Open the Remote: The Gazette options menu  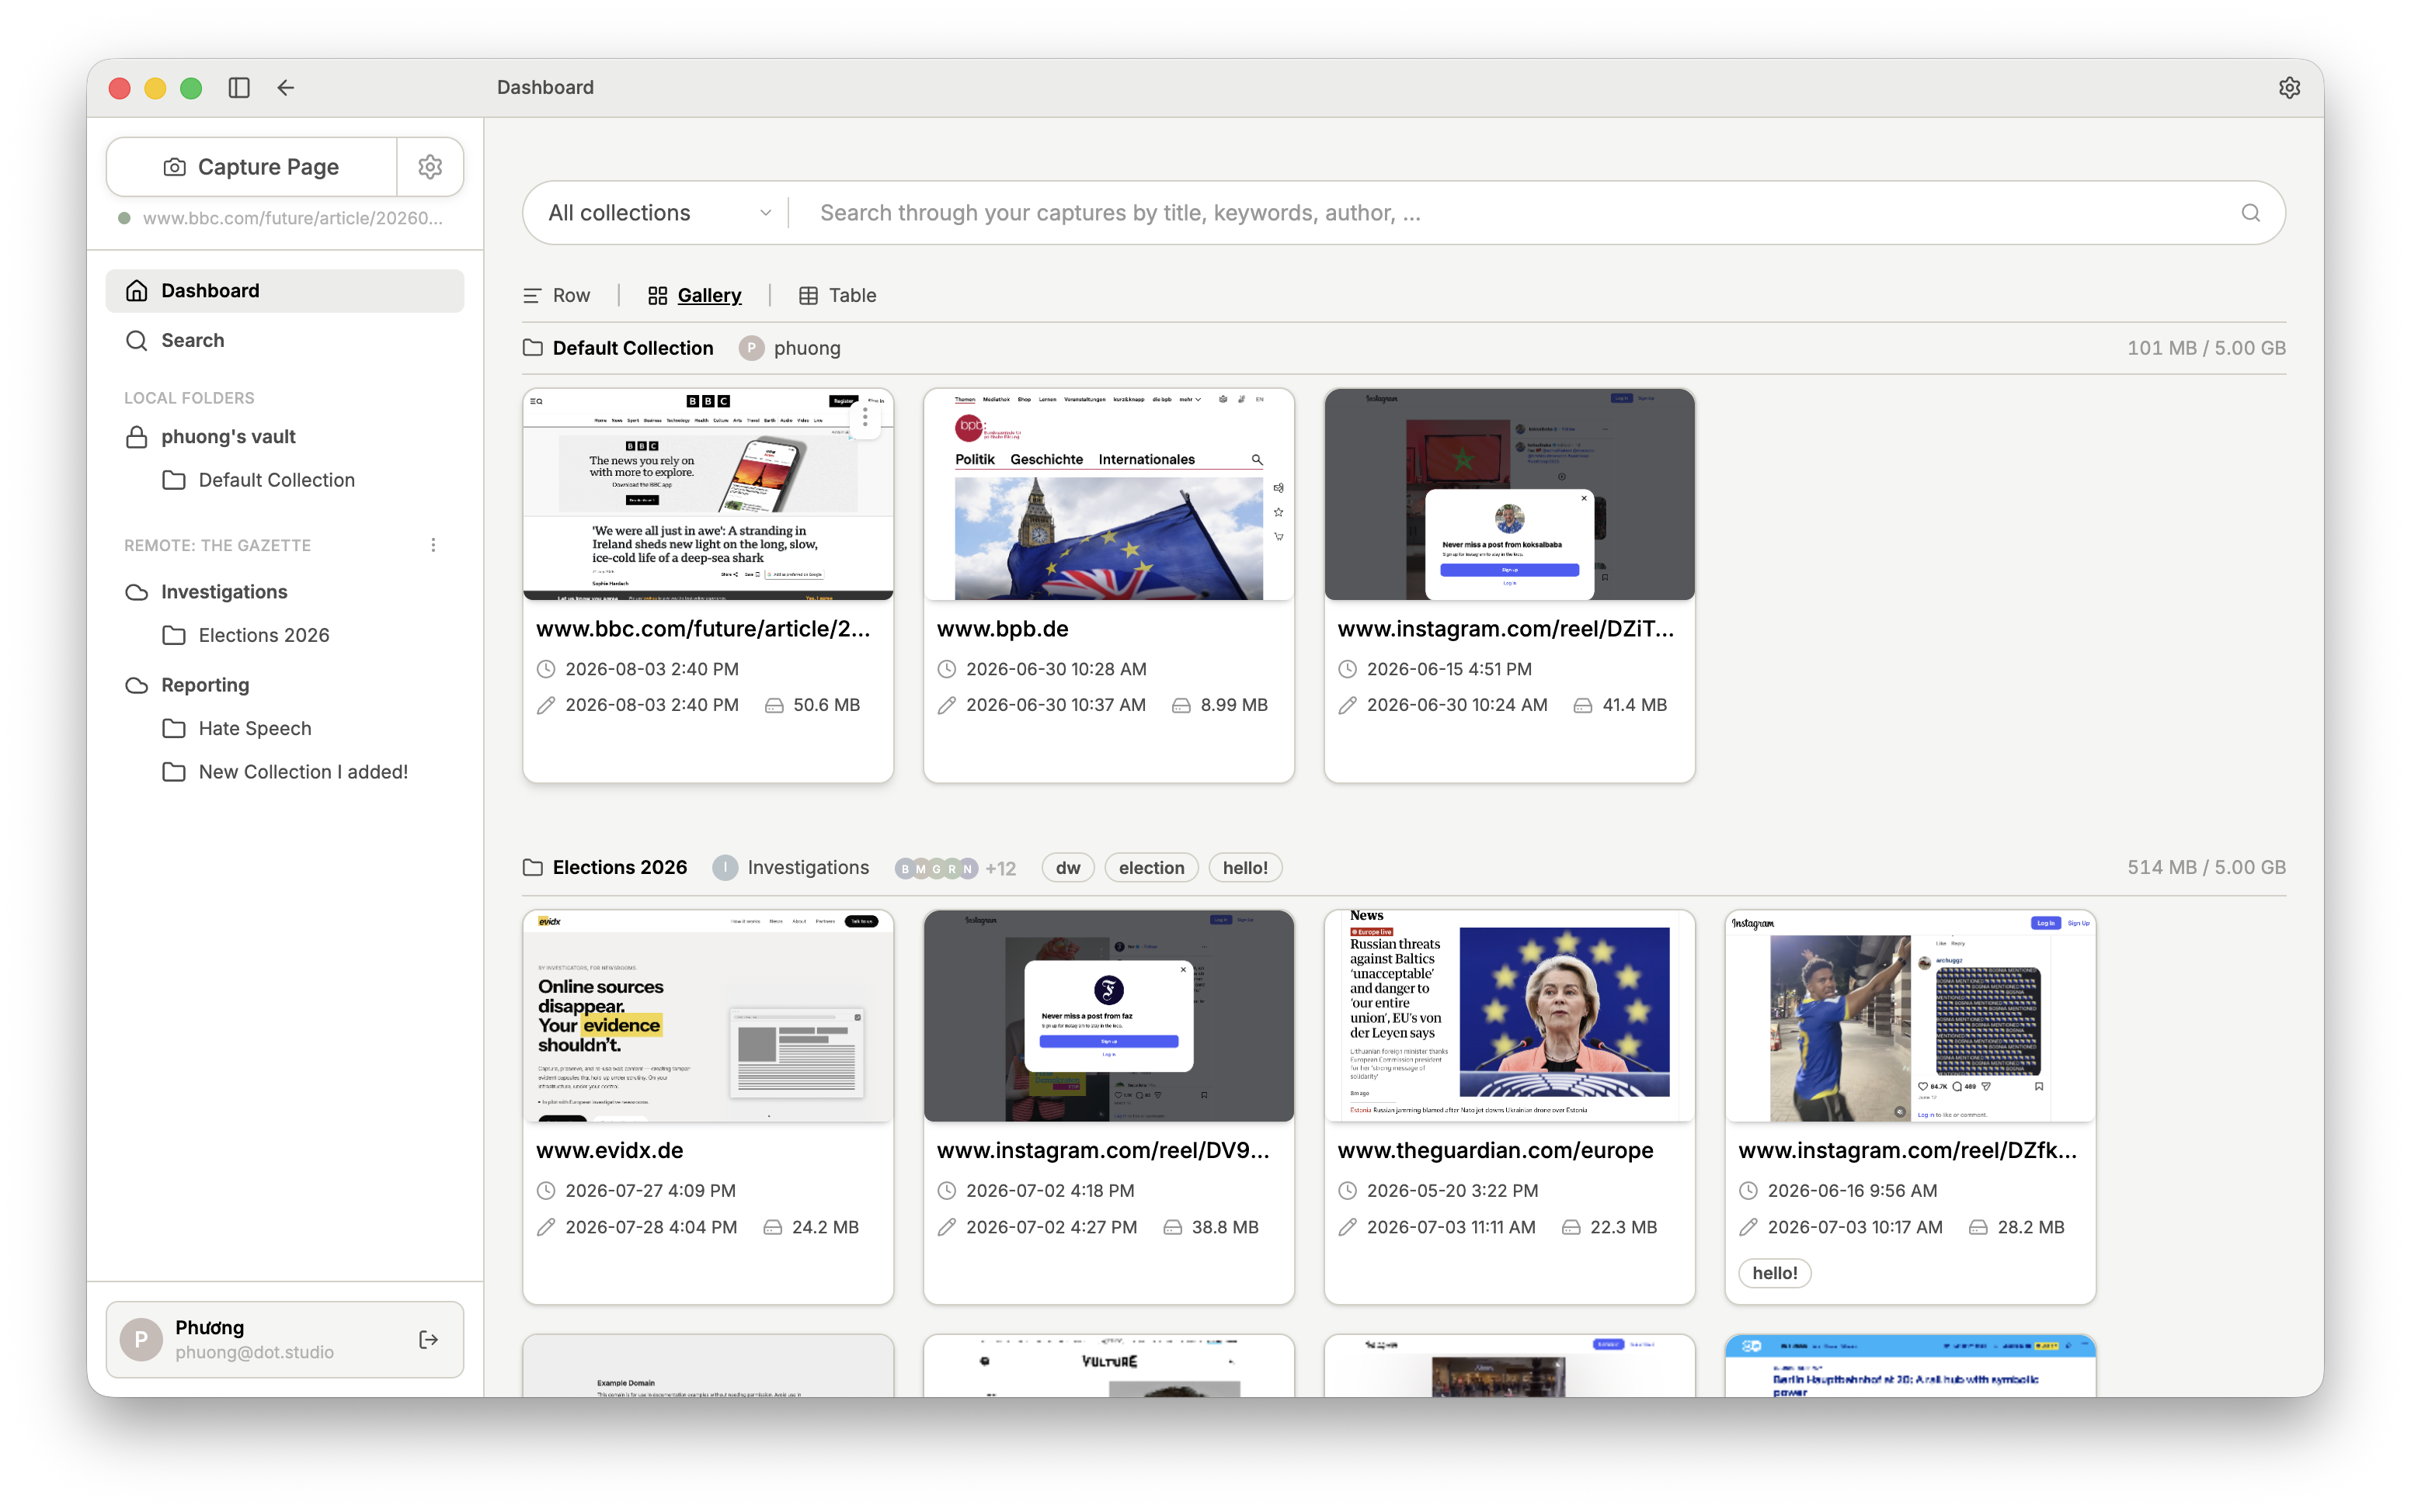tap(433, 545)
